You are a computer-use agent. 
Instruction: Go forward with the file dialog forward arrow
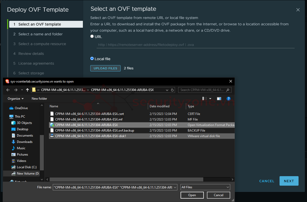pyautogui.click(x=16, y=90)
